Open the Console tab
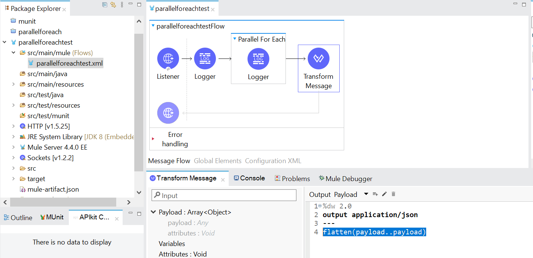This screenshot has height=258, width=533. point(249,178)
